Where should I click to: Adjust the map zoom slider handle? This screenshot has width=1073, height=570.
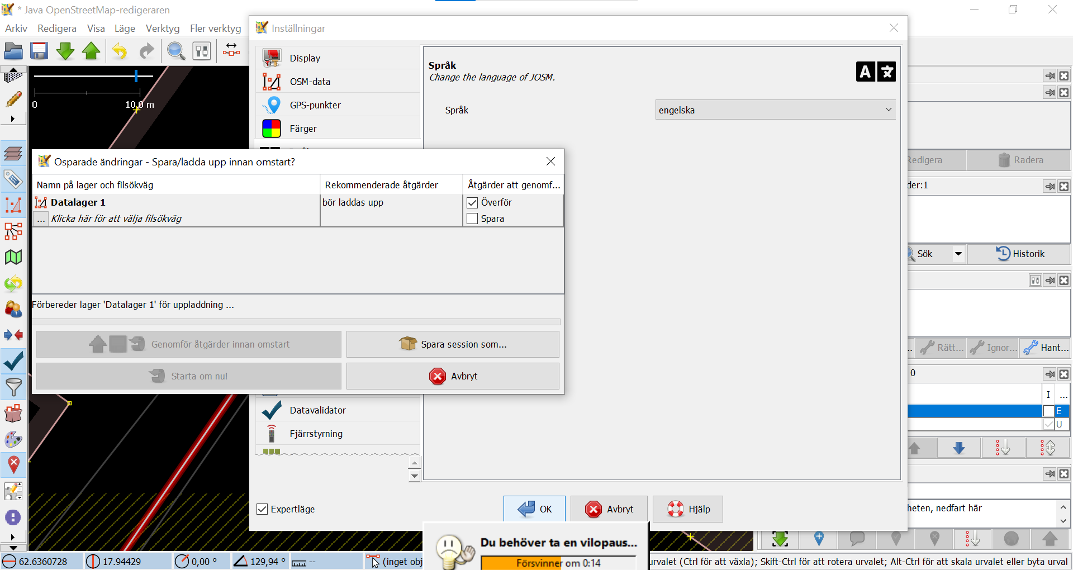click(x=136, y=76)
